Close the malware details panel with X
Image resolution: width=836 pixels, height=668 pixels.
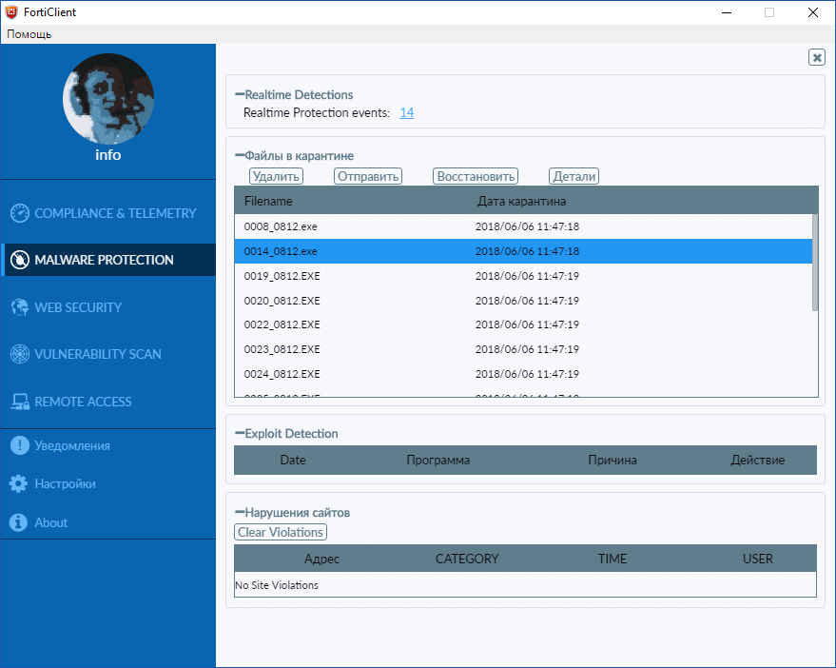click(816, 57)
